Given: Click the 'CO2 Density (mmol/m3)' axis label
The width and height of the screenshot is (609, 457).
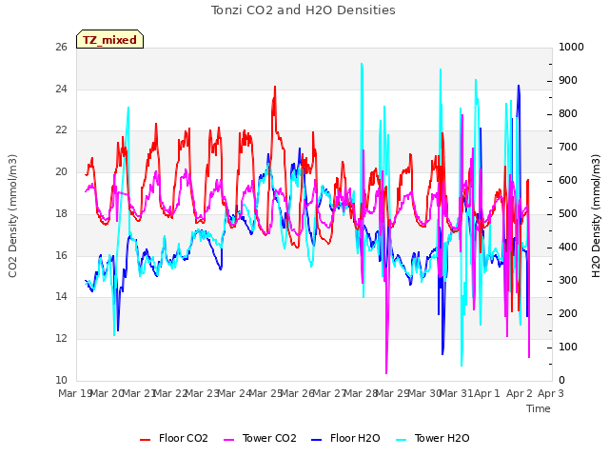Looking at the screenshot, I should pyautogui.click(x=12, y=216).
